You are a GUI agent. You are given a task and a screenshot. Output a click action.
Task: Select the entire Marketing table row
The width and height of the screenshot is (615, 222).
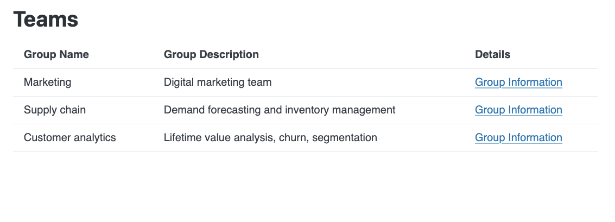click(423, 83)
